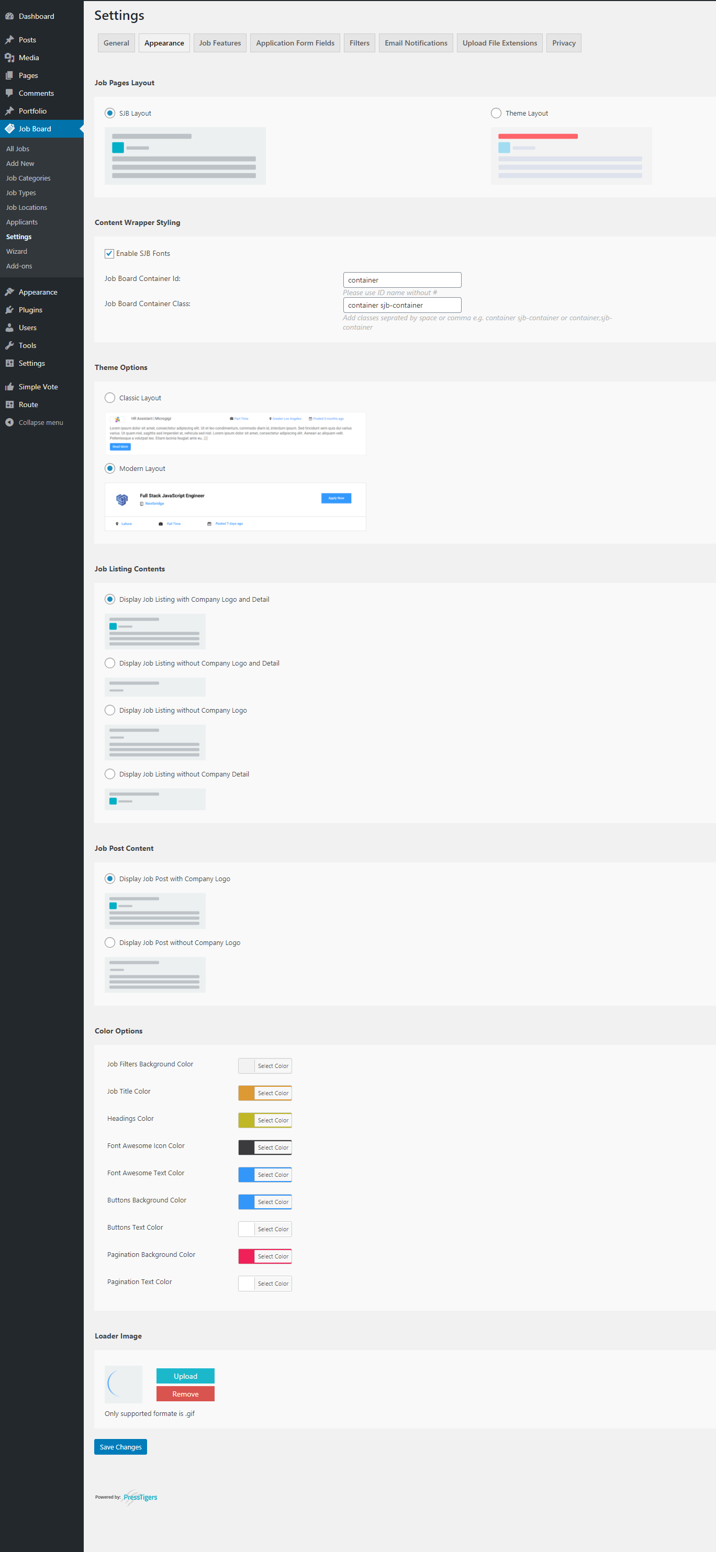716x1552 pixels.
Task: Click the SJB Layout preview thumbnail
Action: (x=185, y=156)
